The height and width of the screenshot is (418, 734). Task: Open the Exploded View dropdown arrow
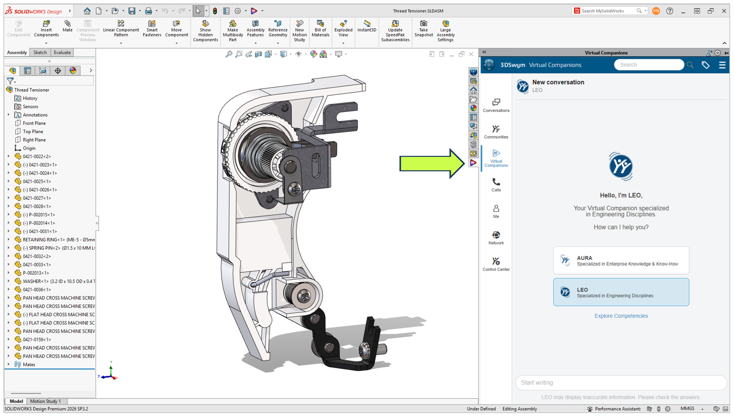tap(343, 43)
